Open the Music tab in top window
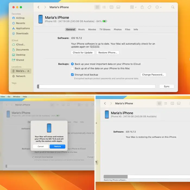 pos(81,29)
